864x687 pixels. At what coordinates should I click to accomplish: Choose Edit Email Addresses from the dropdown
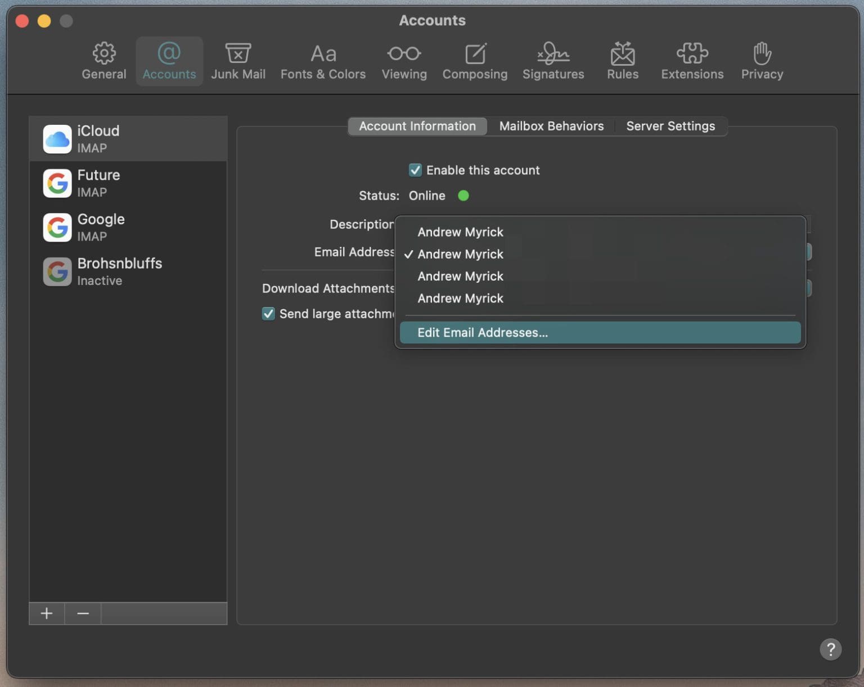[482, 332]
